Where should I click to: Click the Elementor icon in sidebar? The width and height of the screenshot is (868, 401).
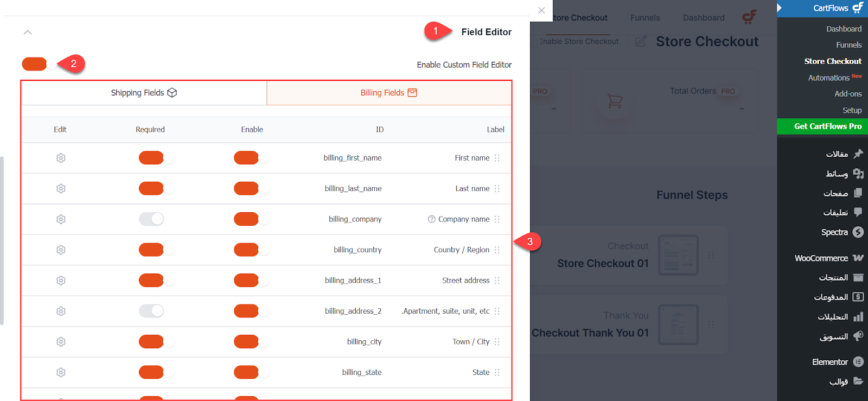(858, 362)
